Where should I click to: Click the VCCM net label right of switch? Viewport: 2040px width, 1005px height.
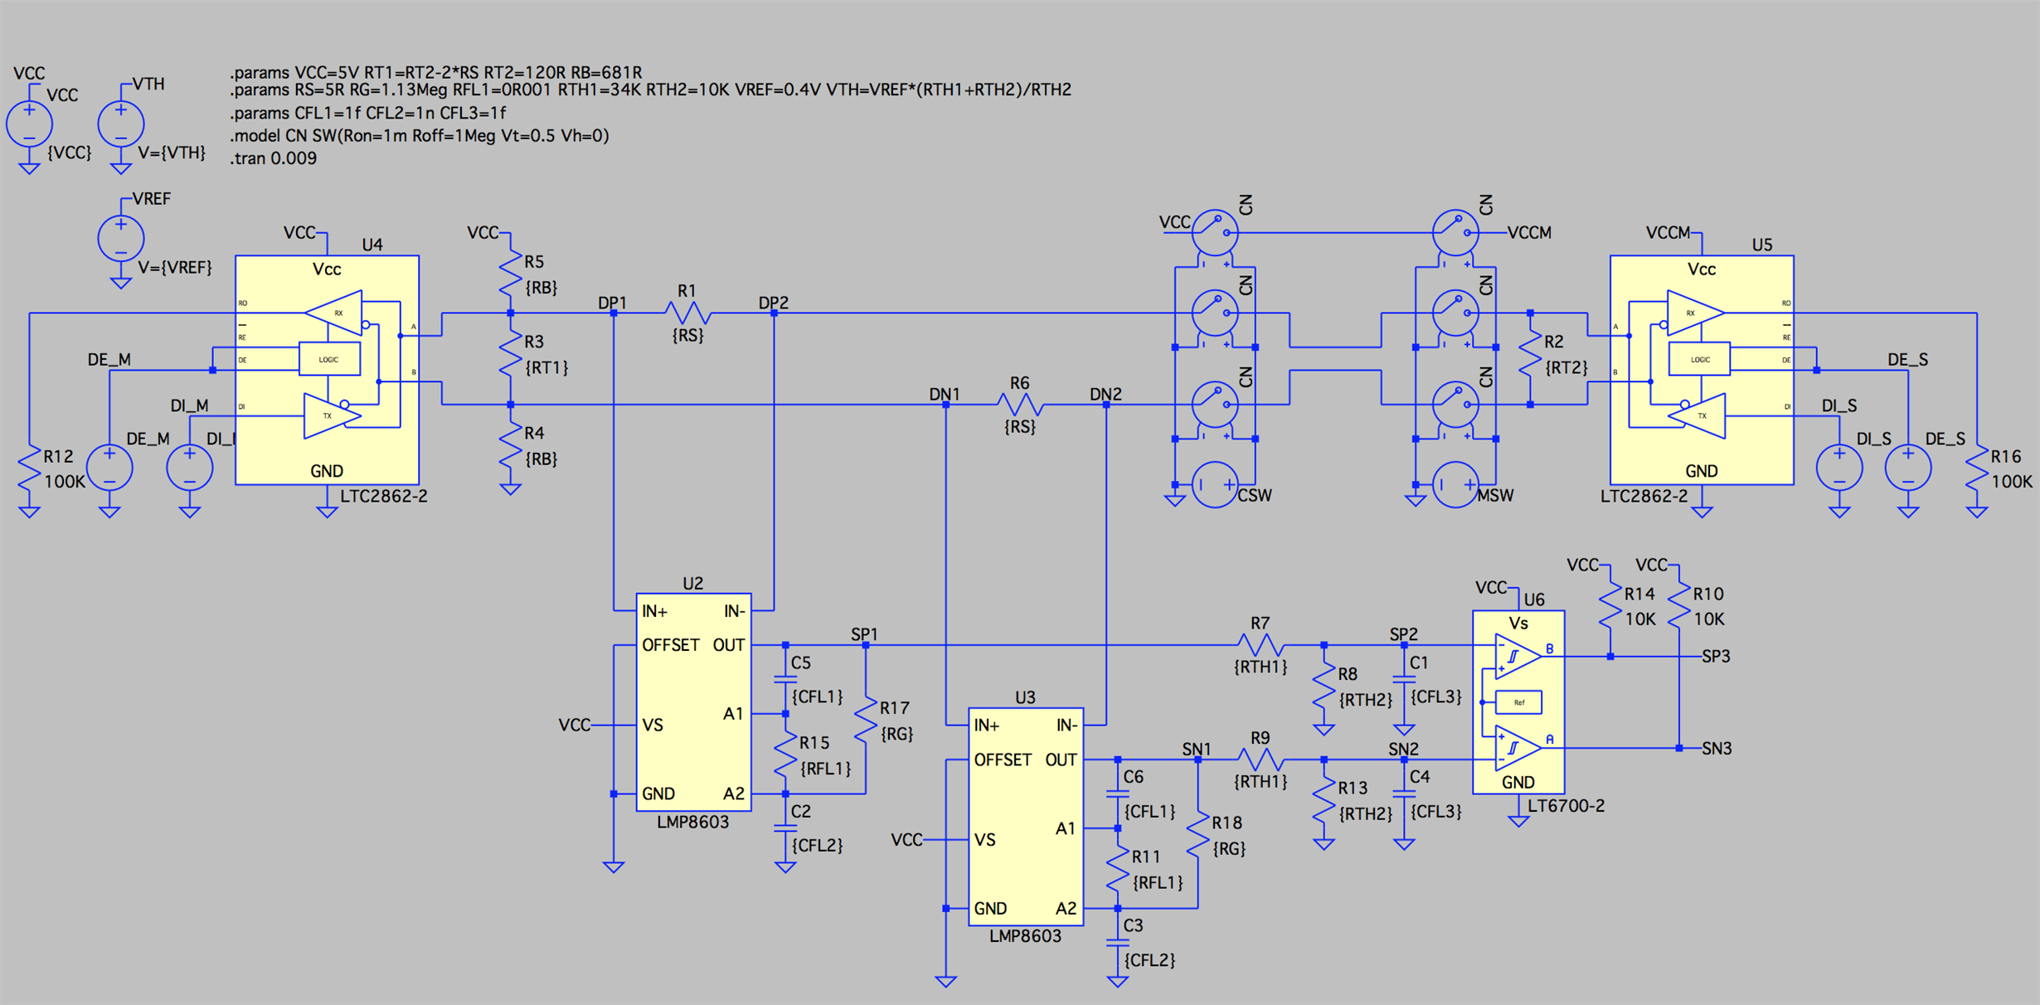click(x=1529, y=233)
